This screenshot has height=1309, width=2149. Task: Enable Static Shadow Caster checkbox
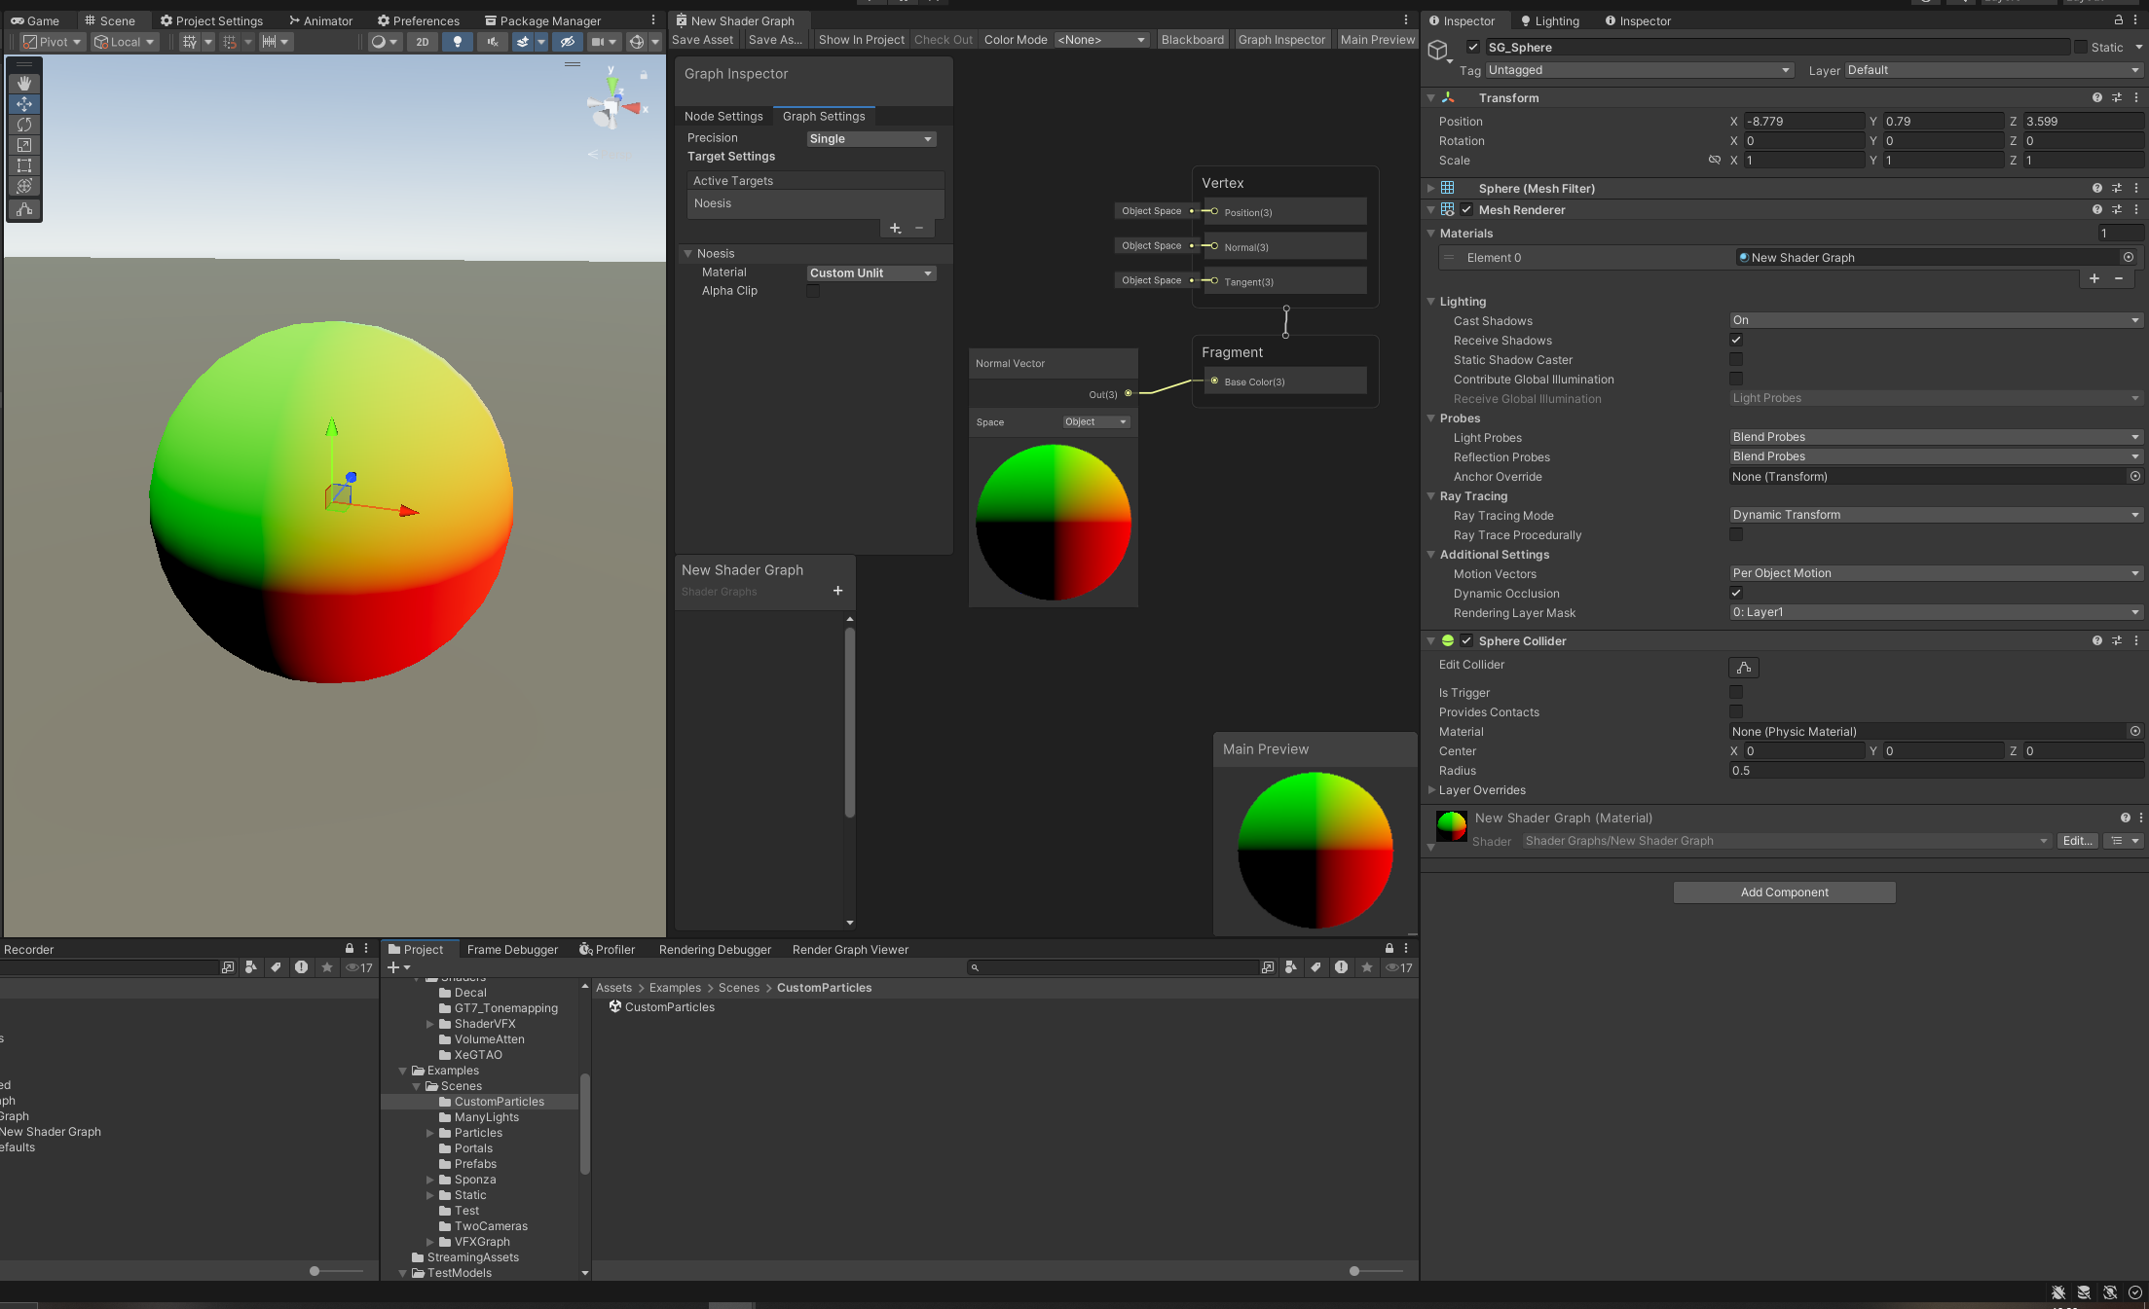coord(1736,359)
